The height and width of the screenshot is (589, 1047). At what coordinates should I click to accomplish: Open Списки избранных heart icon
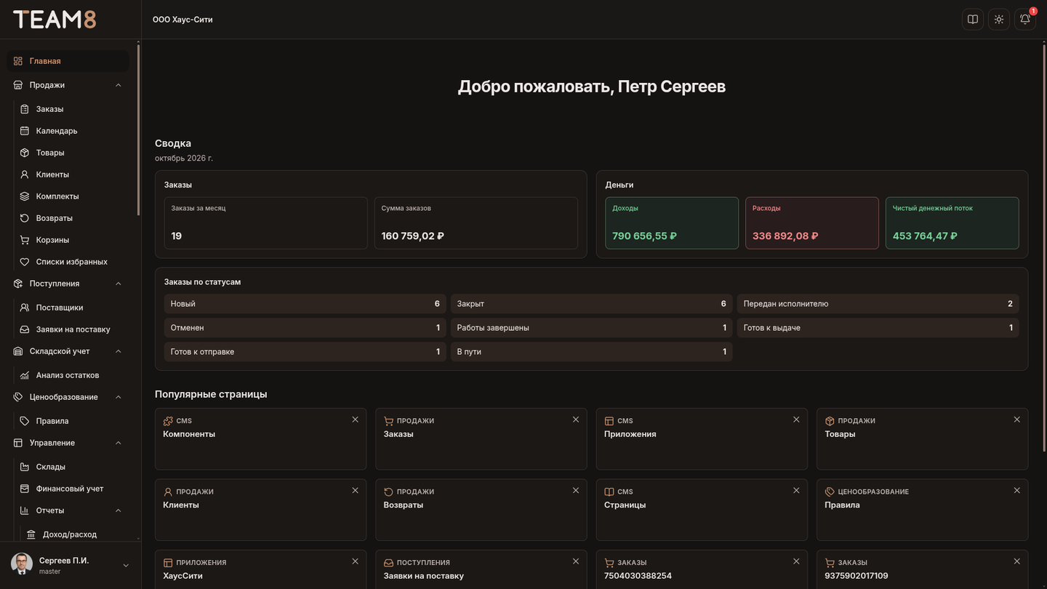pyautogui.click(x=25, y=262)
